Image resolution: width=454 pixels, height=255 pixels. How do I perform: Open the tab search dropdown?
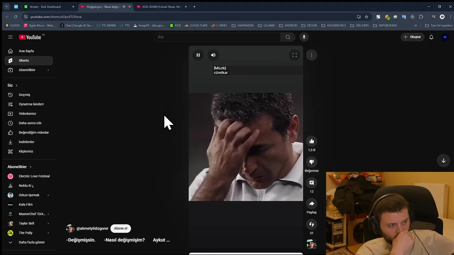coord(6,7)
